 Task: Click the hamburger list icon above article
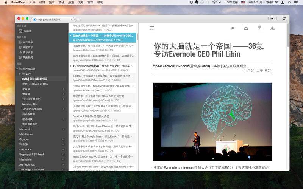[x=152, y=28]
